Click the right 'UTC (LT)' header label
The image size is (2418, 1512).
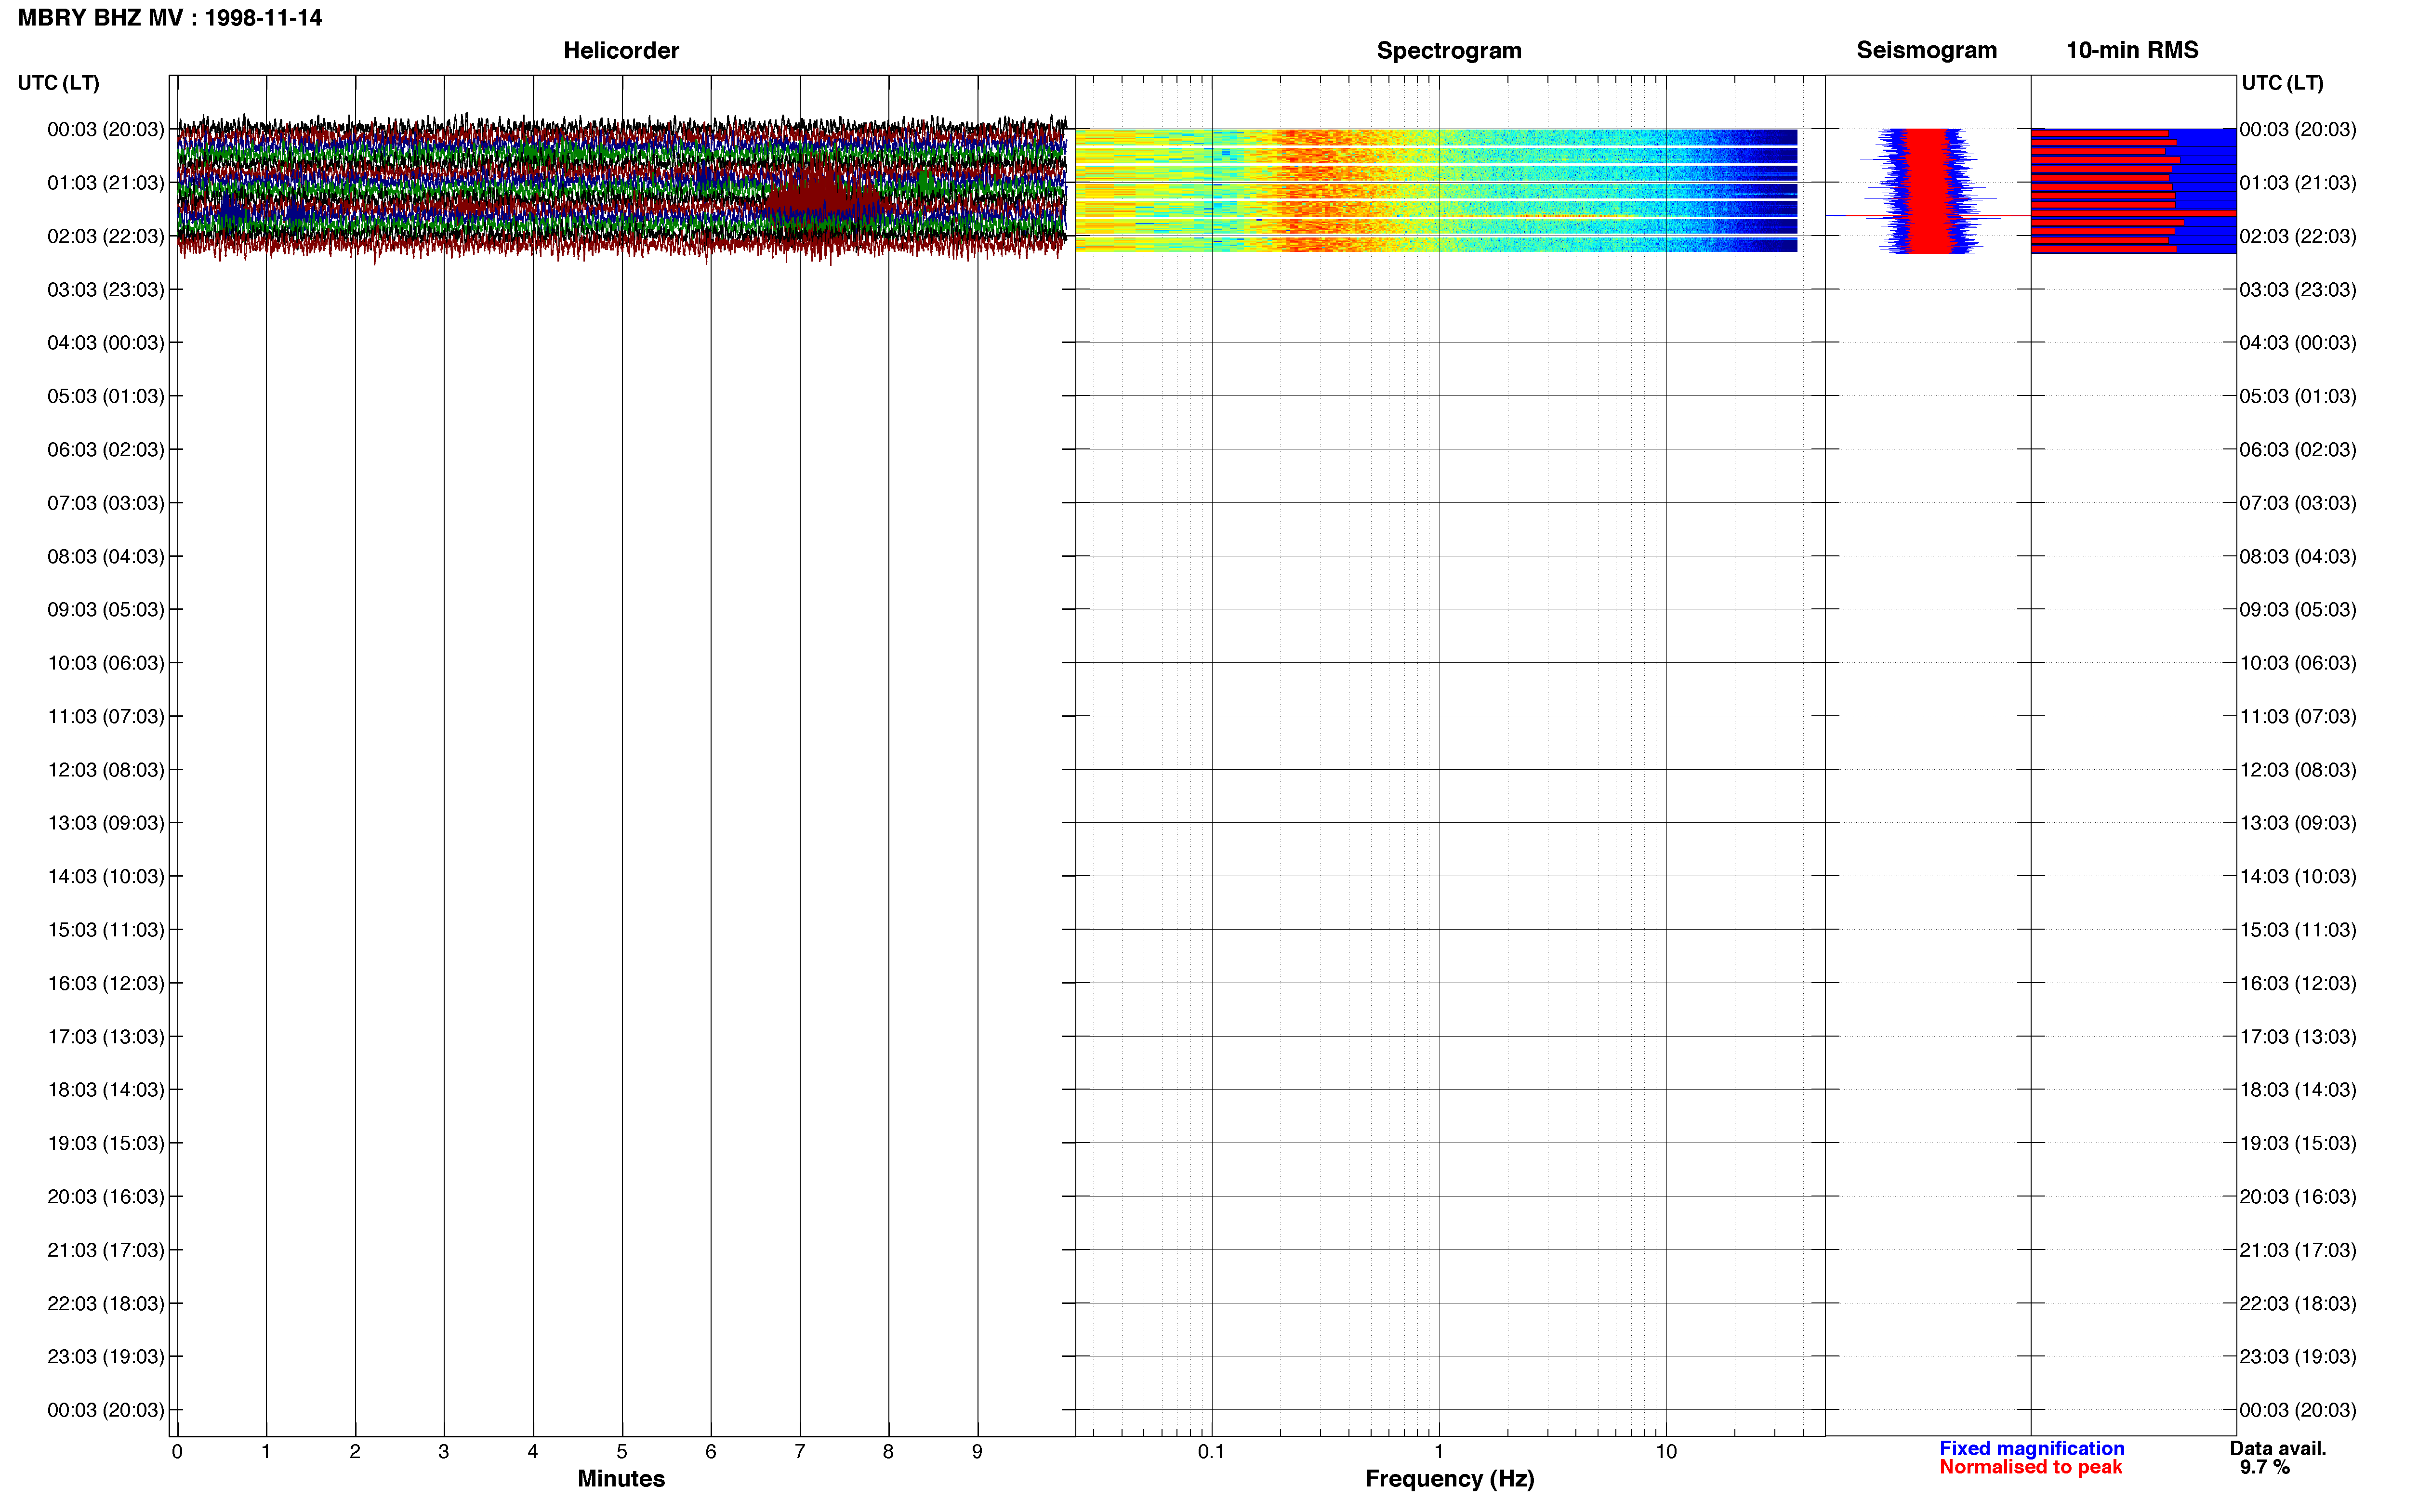coord(2282,83)
